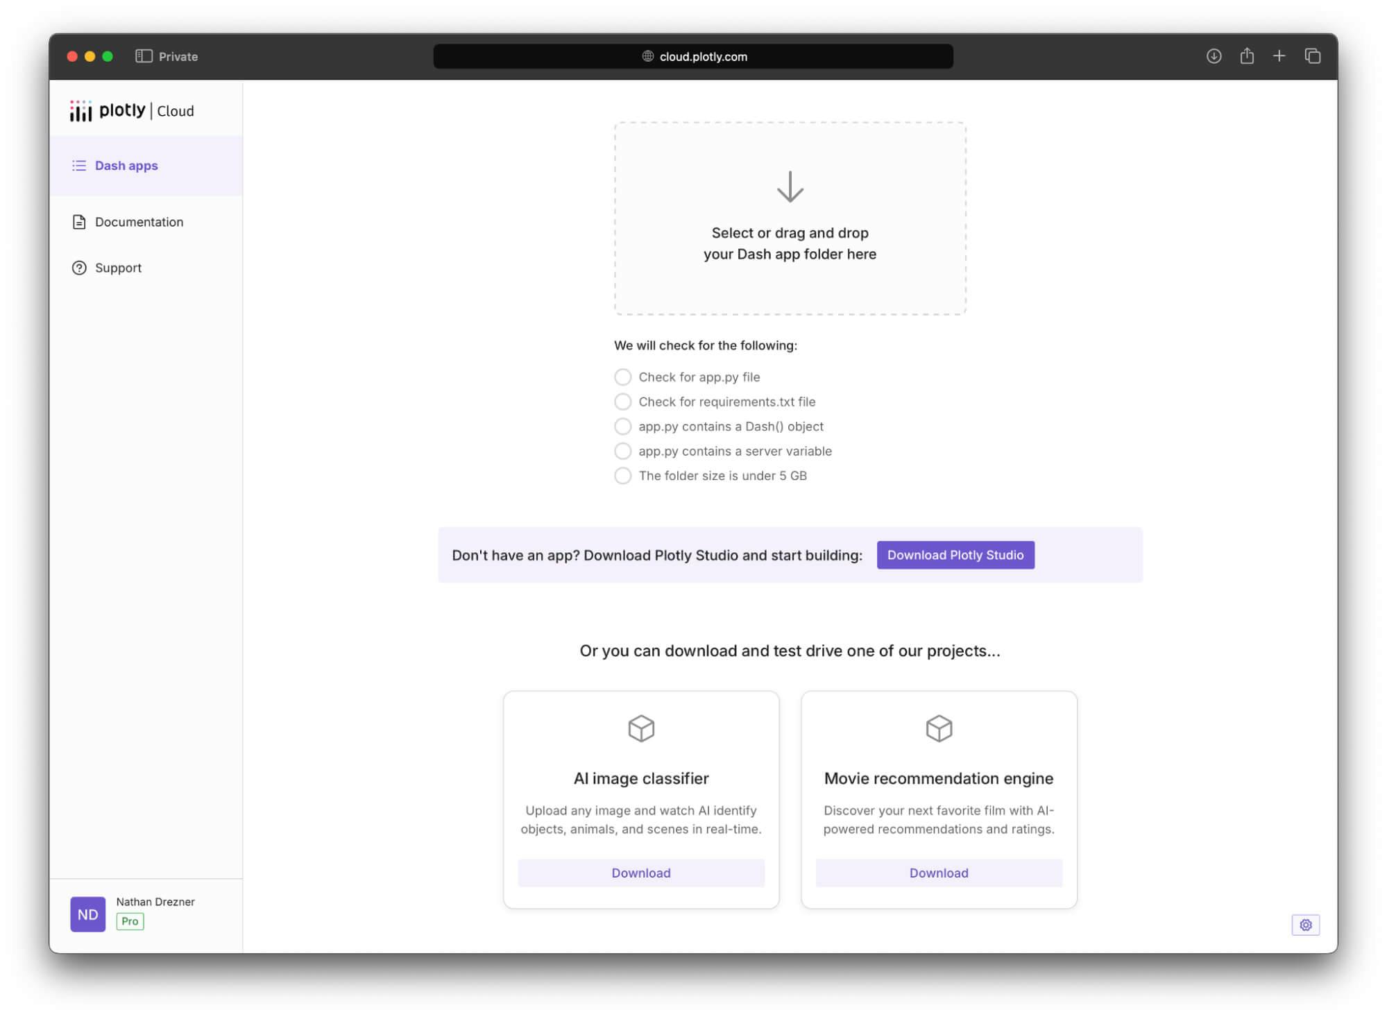Click the down-arrow upload icon
This screenshot has width=1387, height=1019.
click(x=790, y=187)
